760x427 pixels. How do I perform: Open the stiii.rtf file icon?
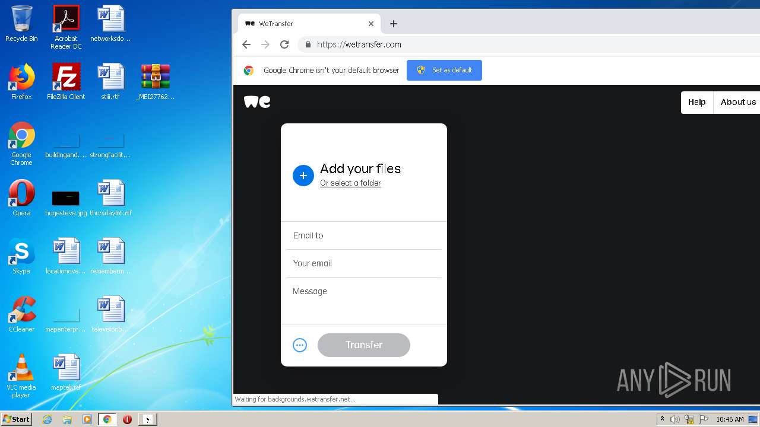(x=110, y=82)
